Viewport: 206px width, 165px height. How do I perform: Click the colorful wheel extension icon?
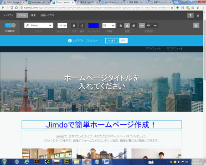(x=177, y=7)
